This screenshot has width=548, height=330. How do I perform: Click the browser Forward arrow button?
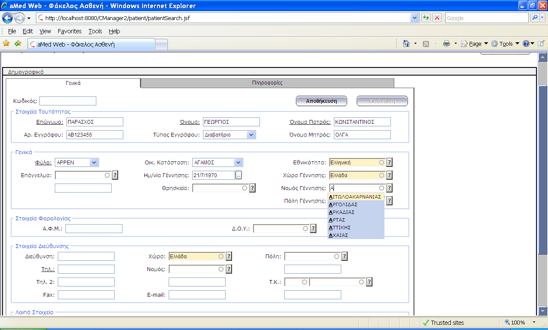coord(20,18)
